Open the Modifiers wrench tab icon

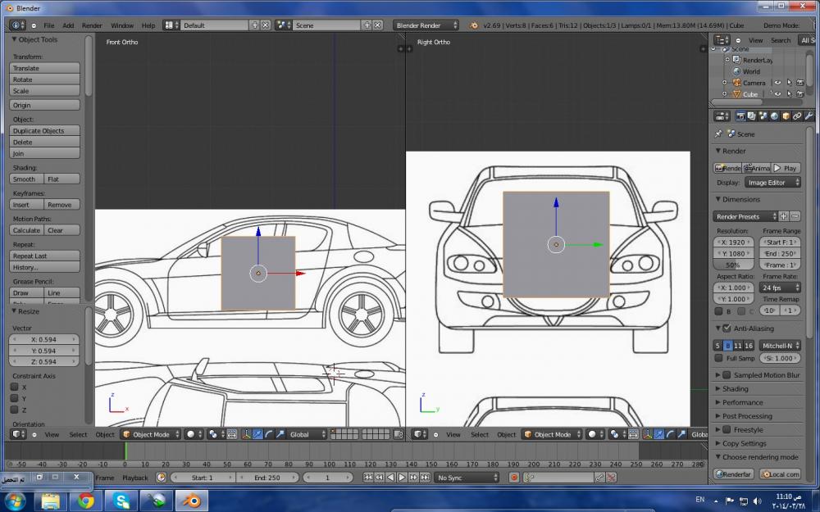pyautogui.click(x=809, y=116)
